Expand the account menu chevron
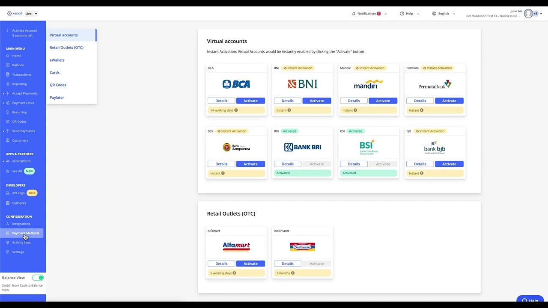Viewport: 548px width, 308px height. (x=541, y=14)
